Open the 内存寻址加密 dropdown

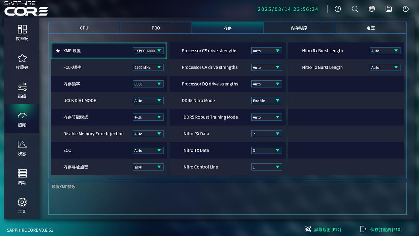point(148,167)
